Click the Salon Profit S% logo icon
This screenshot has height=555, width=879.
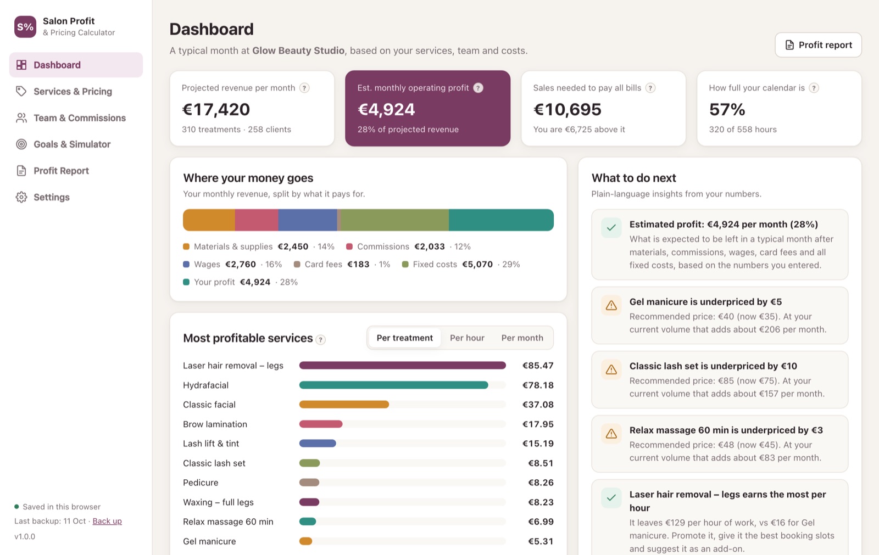coord(25,26)
